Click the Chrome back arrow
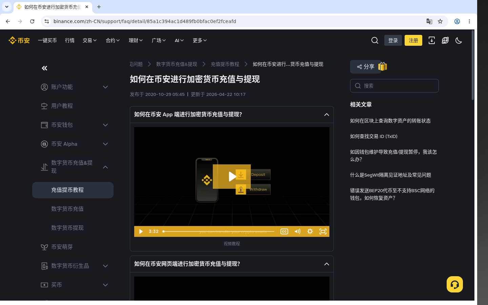The image size is (488, 305). coord(8,21)
